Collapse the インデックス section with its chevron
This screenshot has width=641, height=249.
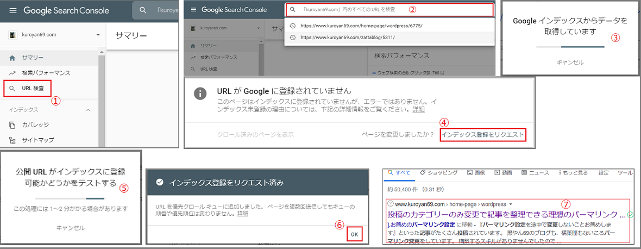[89, 110]
